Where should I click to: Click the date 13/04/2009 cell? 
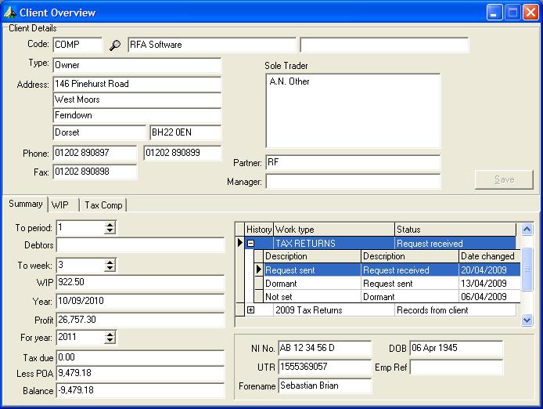point(489,284)
